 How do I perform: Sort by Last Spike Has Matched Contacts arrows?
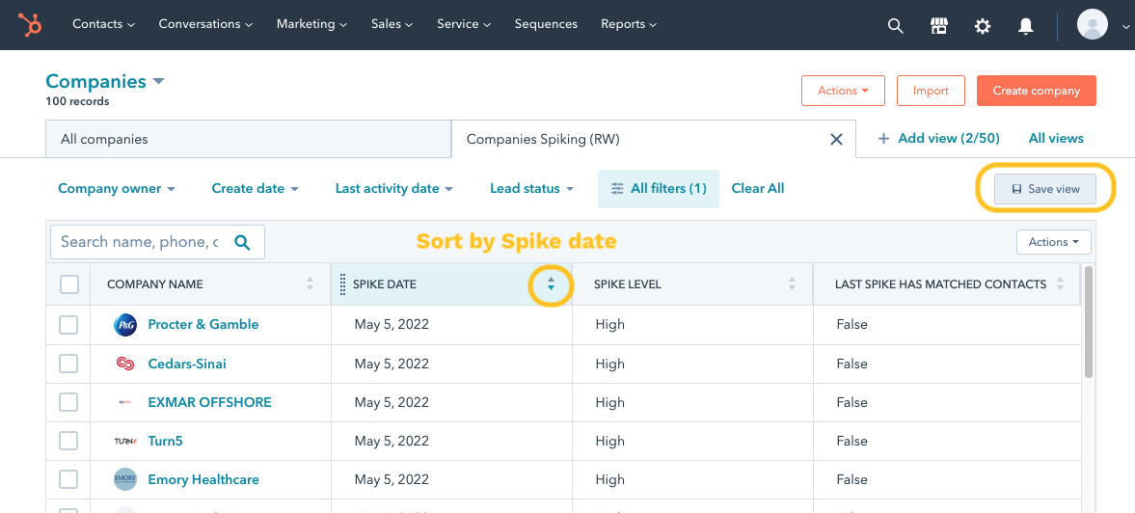1061,284
